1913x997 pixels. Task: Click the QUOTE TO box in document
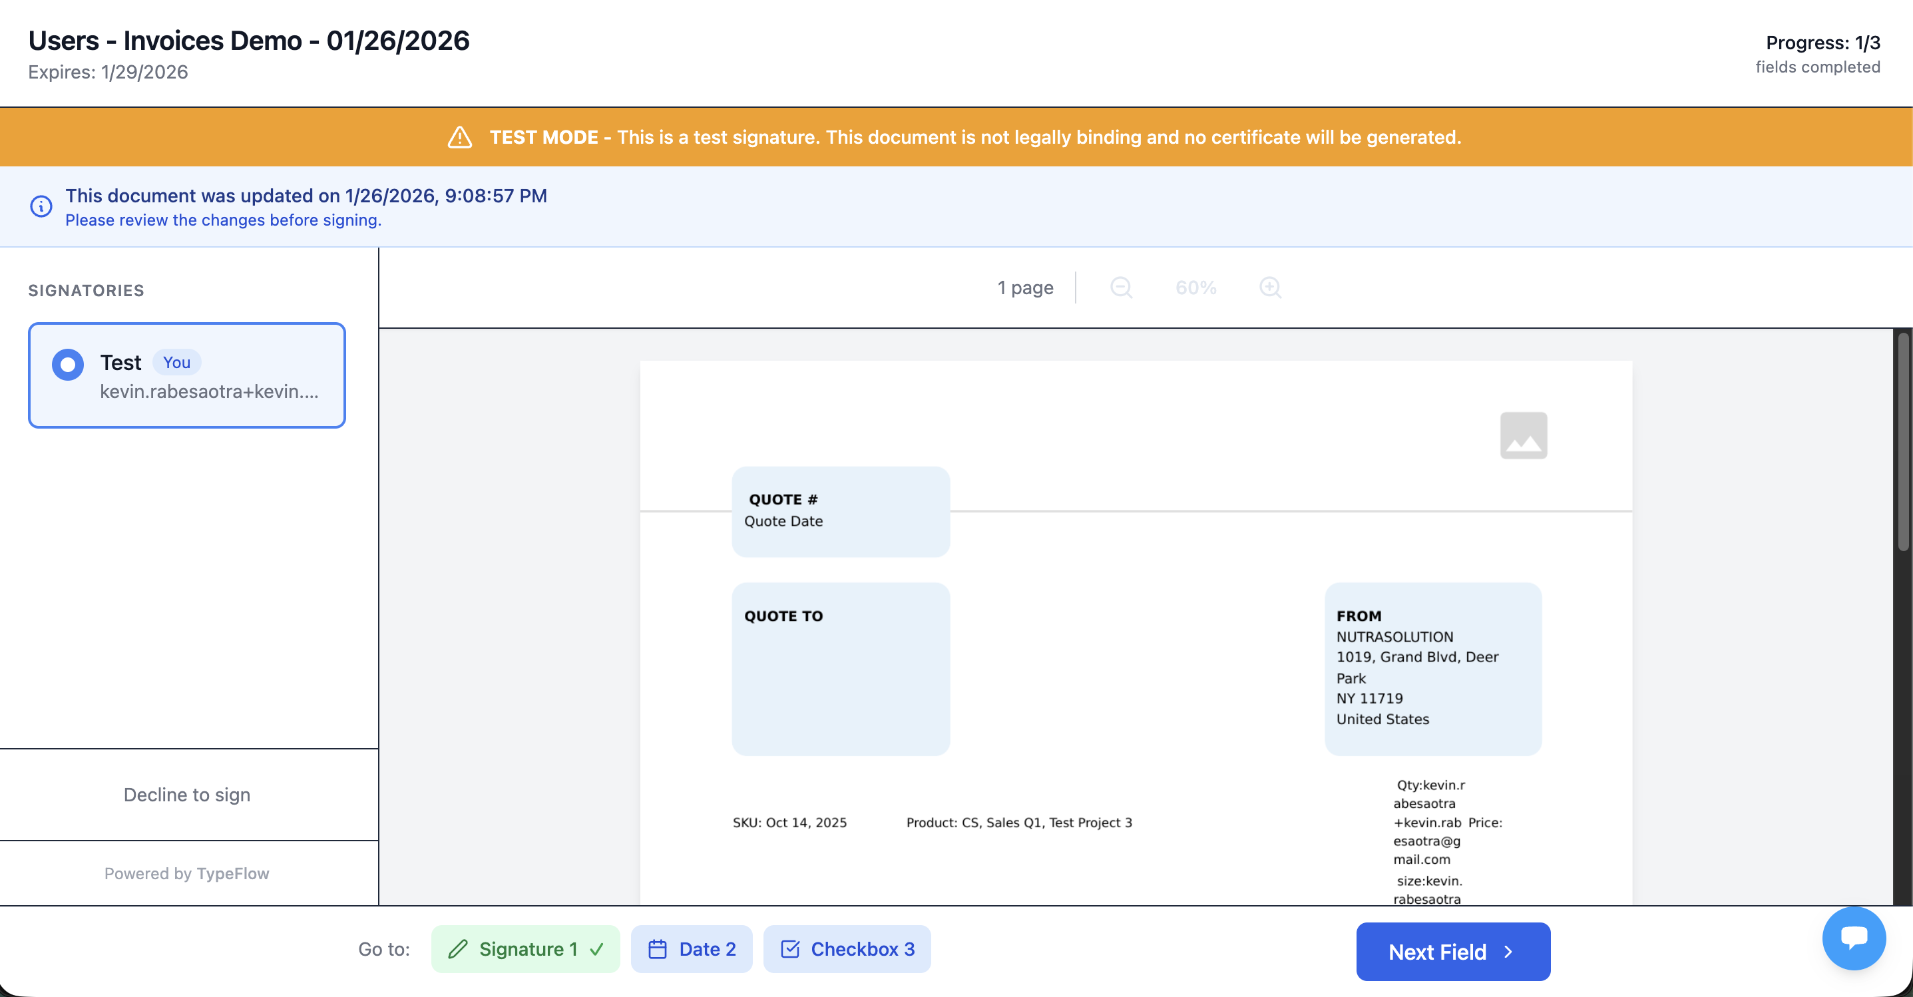[x=840, y=668]
